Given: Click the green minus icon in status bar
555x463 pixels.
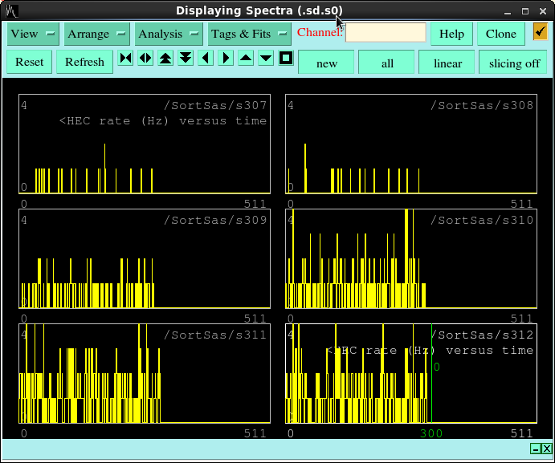Looking at the screenshot, I should [536, 449].
